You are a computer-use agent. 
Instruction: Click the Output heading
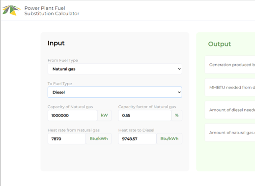tap(220, 44)
